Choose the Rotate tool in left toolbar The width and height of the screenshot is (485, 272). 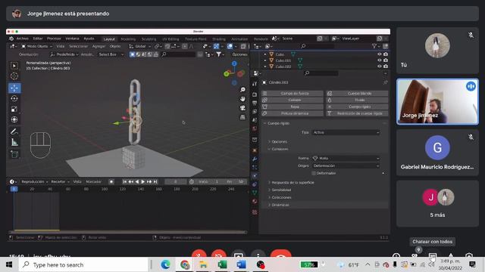pos(14,99)
